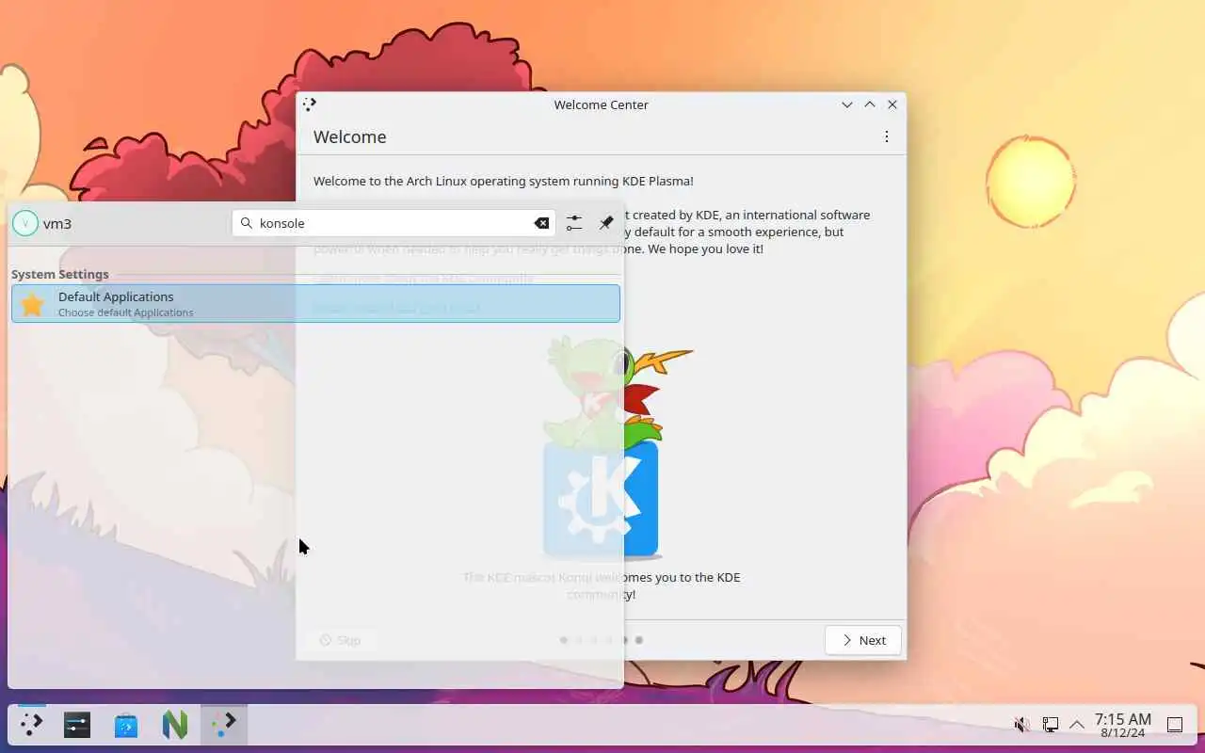
Task: Minimize the Welcome Center window
Action: (x=847, y=104)
